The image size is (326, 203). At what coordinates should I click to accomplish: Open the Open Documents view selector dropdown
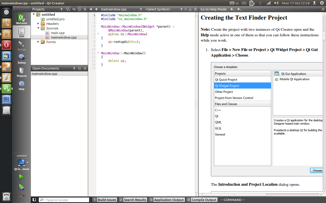tap(54, 68)
